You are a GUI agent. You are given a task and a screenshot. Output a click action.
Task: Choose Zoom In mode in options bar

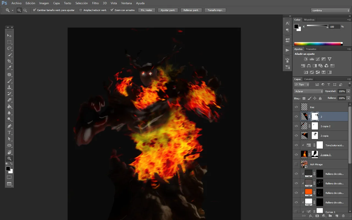coord(19,10)
